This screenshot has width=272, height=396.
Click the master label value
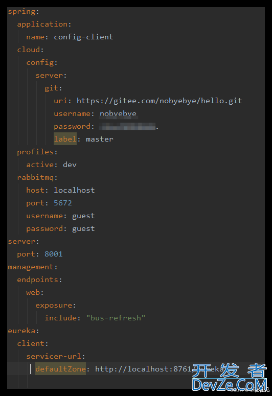[x=100, y=139]
